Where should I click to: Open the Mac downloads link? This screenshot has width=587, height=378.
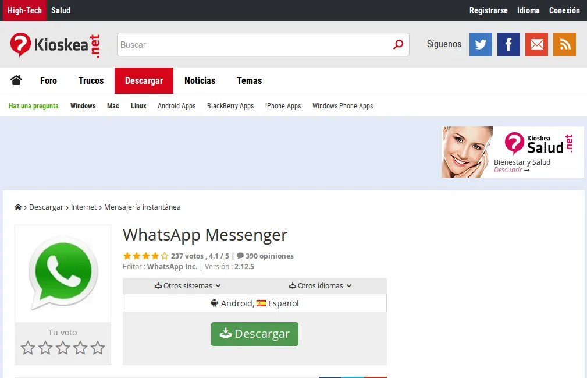(113, 105)
